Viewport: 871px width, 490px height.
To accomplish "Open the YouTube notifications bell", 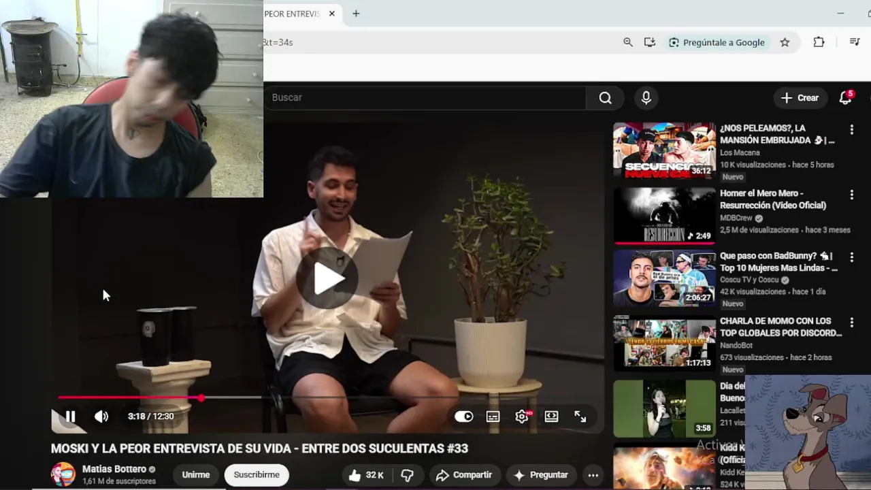I will 845,98.
